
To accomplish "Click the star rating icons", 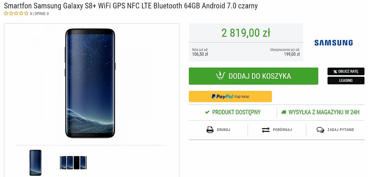I will pyautogui.click(x=16, y=14).
